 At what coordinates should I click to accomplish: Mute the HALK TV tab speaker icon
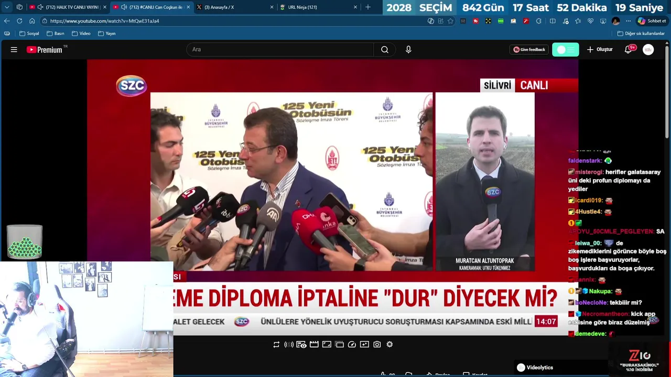pyautogui.click(x=40, y=7)
